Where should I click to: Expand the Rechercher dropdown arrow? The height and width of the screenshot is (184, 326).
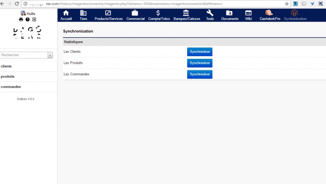click(50, 55)
